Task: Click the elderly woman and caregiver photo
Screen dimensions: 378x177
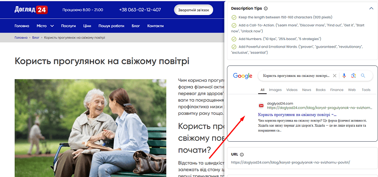Action: coord(90,128)
